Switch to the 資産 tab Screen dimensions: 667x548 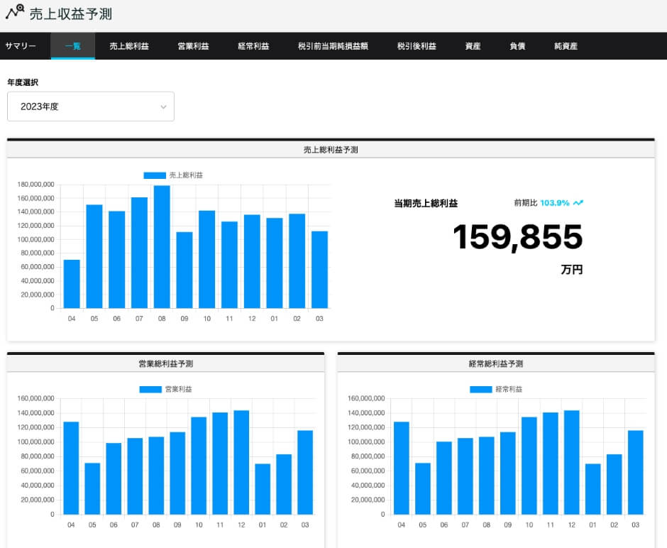471,45
